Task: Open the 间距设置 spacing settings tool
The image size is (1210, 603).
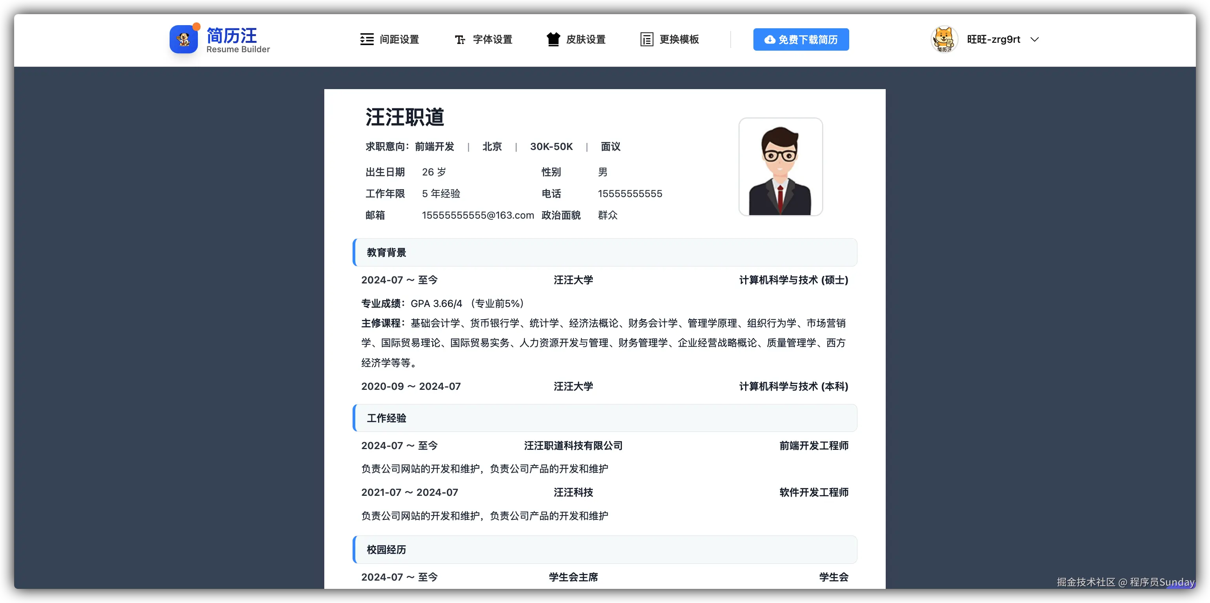Action: point(389,39)
